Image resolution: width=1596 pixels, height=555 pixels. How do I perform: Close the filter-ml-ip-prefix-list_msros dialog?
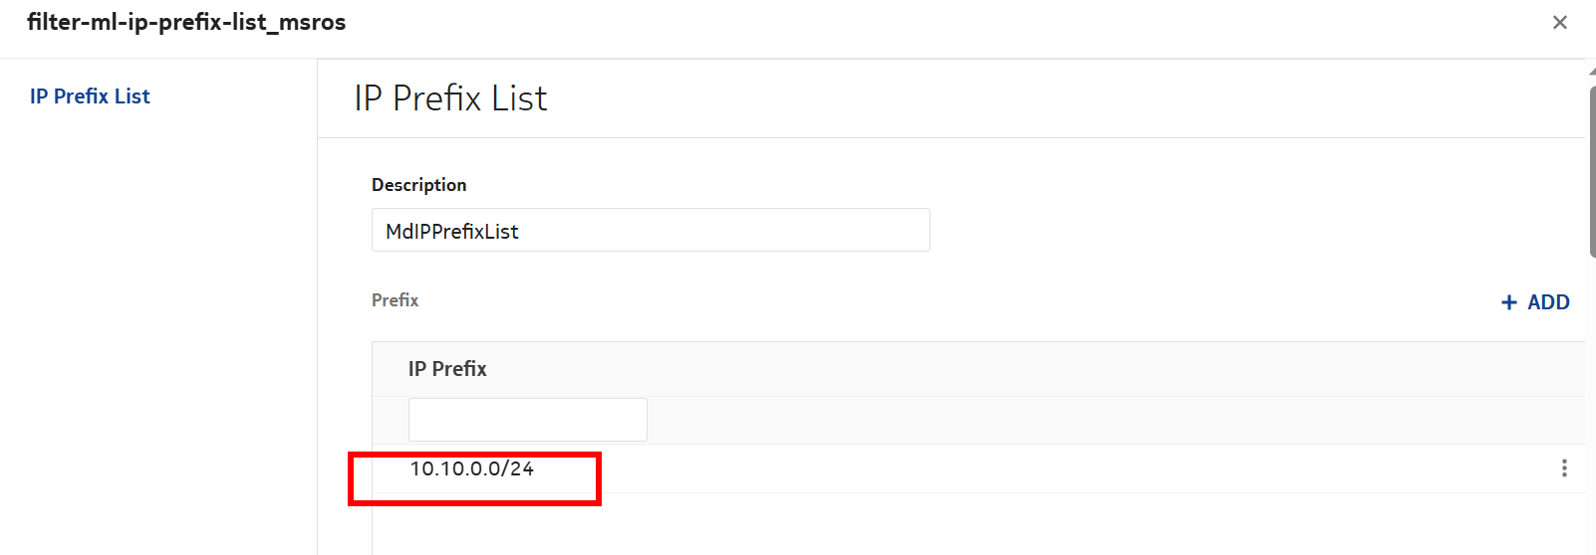point(1559,22)
